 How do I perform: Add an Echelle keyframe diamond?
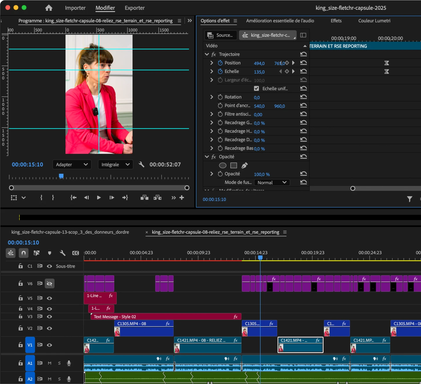point(287,71)
